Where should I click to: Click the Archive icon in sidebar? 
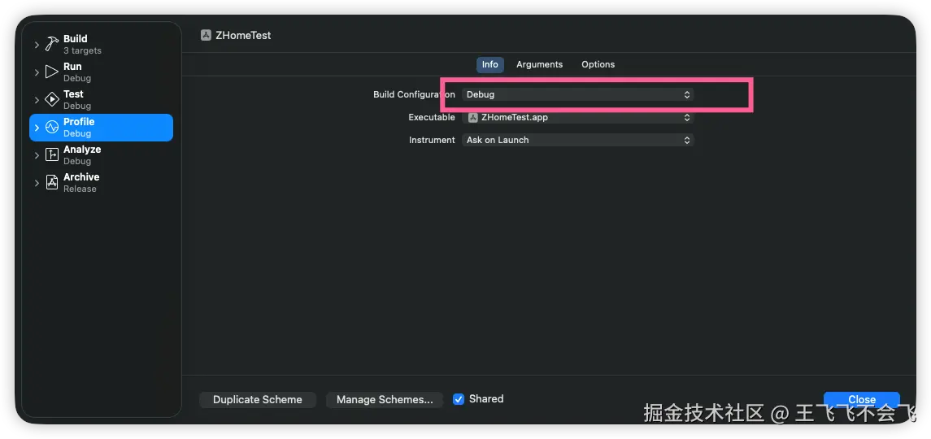(x=52, y=182)
